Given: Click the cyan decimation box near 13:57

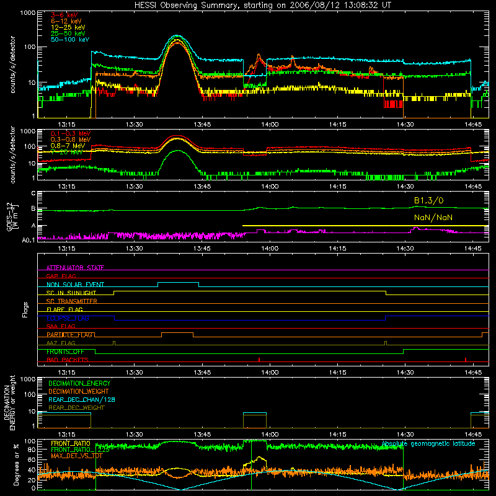Looking at the screenshot, I should [255, 413].
